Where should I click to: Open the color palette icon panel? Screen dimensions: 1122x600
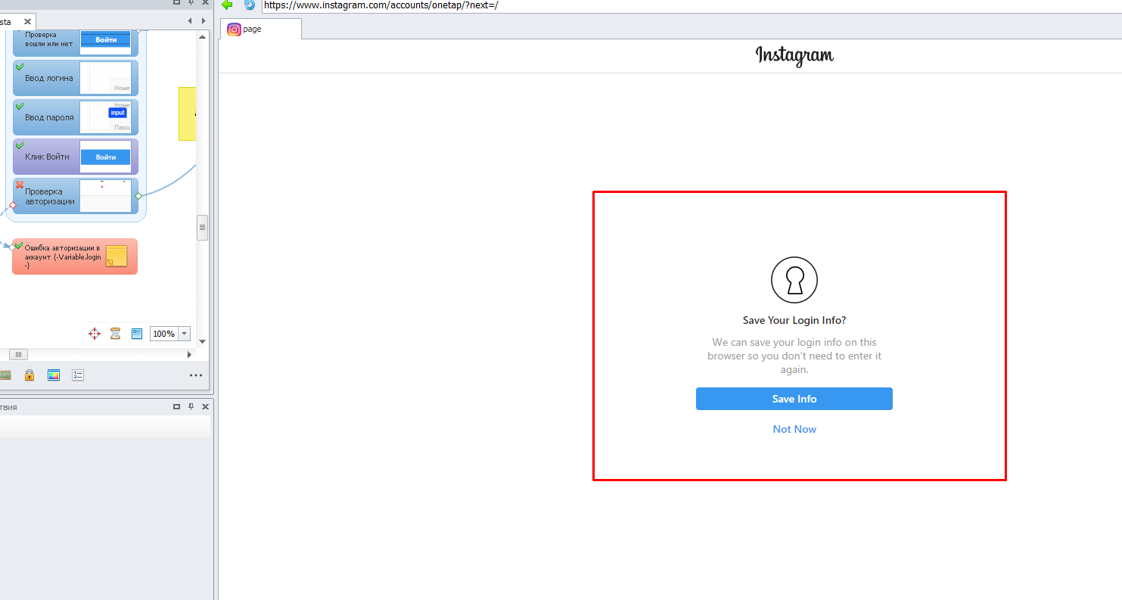click(x=54, y=375)
